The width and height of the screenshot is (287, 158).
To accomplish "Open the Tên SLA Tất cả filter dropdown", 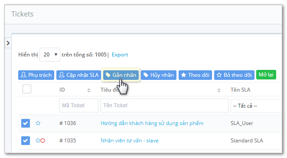I will [x=256, y=106].
